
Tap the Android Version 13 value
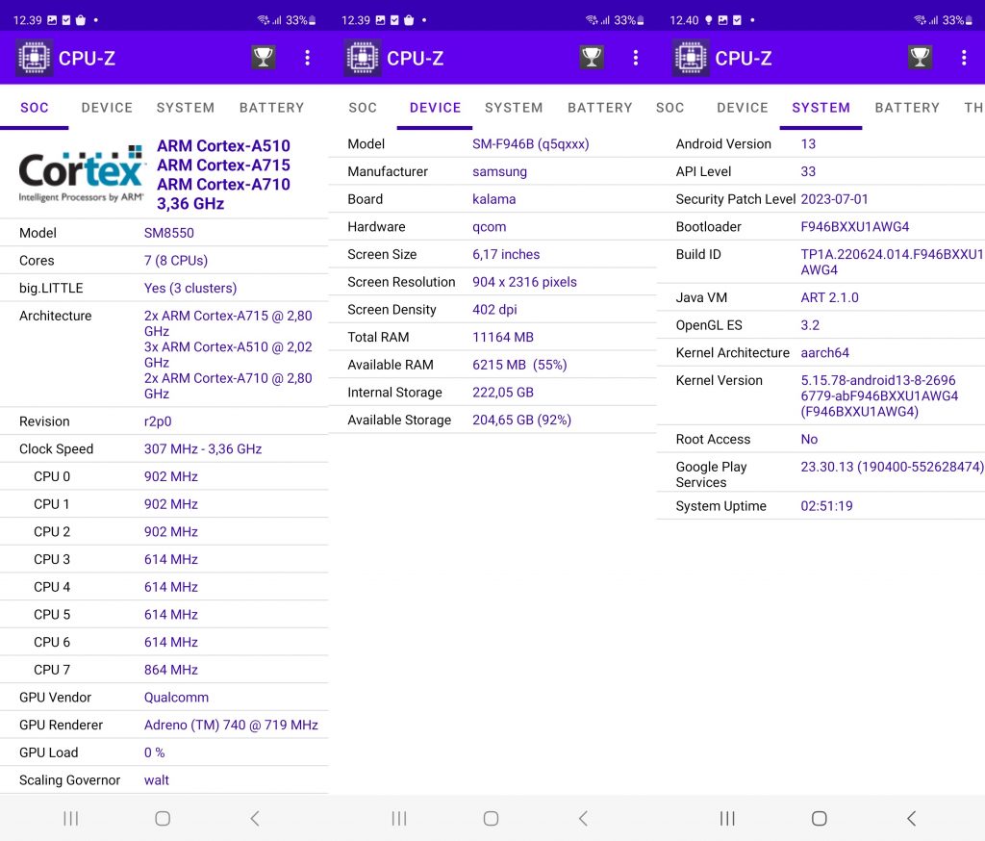click(x=808, y=144)
